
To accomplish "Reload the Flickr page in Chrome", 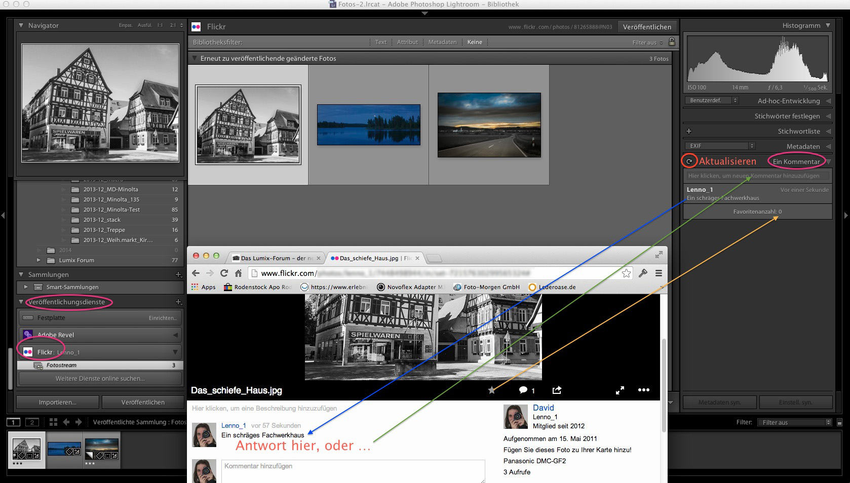I will [224, 273].
